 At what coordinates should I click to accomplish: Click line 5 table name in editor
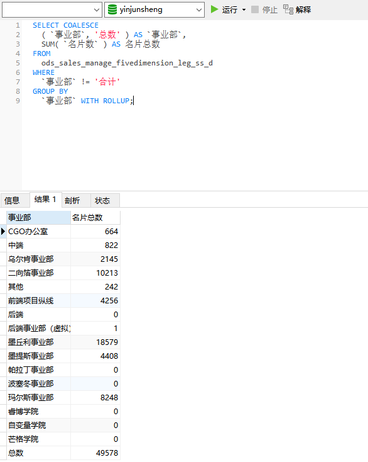pos(127,63)
